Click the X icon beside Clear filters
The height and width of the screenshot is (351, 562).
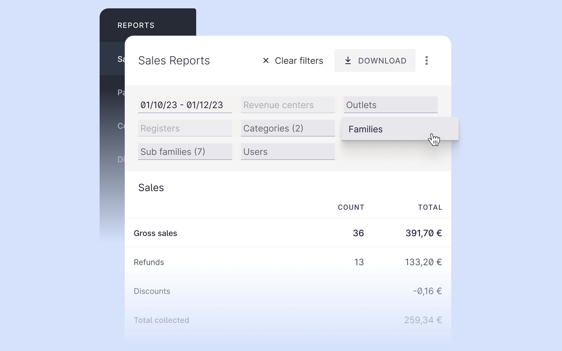pyautogui.click(x=266, y=60)
